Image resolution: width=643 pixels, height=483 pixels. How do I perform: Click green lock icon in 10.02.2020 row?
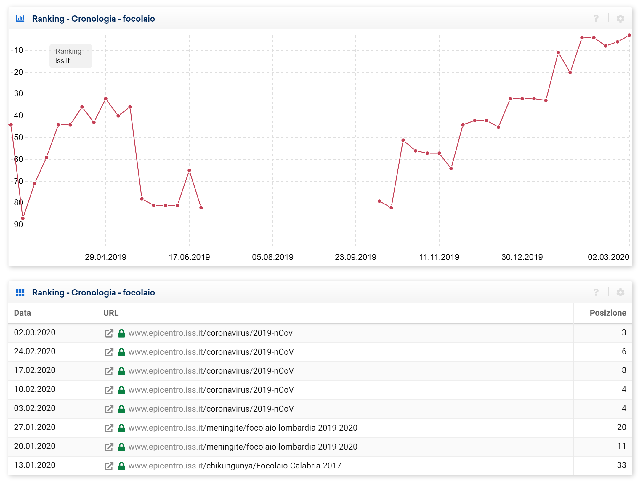[121, 390]
